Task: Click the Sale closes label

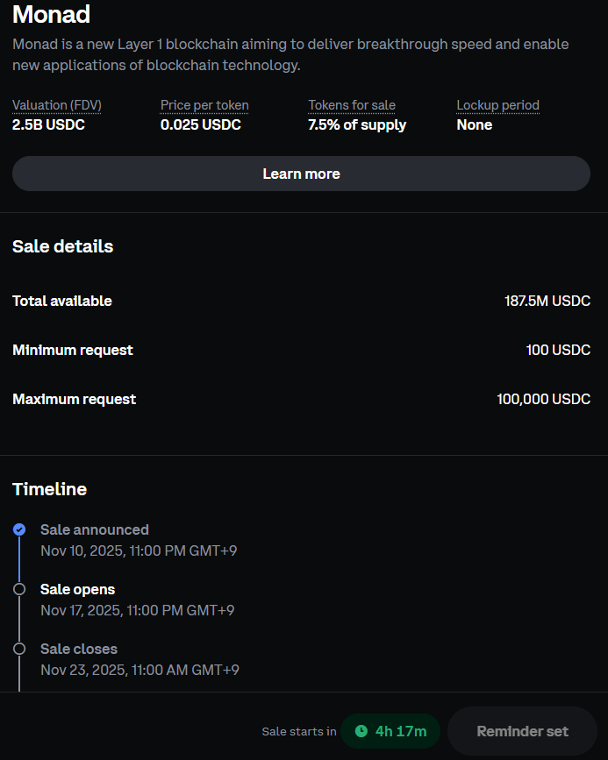Action: (79, 649)
